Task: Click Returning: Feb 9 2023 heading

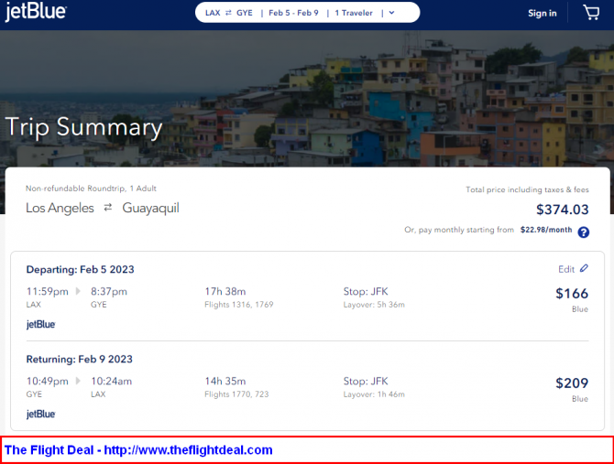Action: click(x=79, y=360)
